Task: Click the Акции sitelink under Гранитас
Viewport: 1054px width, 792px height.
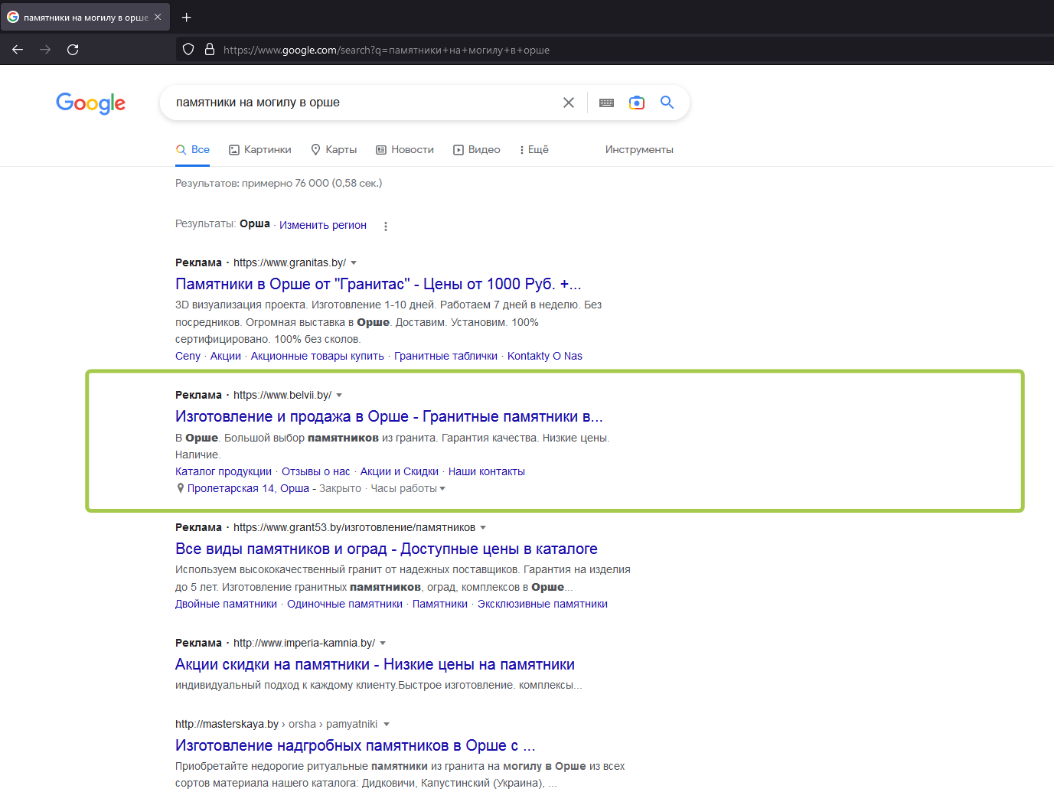Action: tap(226, 356)
